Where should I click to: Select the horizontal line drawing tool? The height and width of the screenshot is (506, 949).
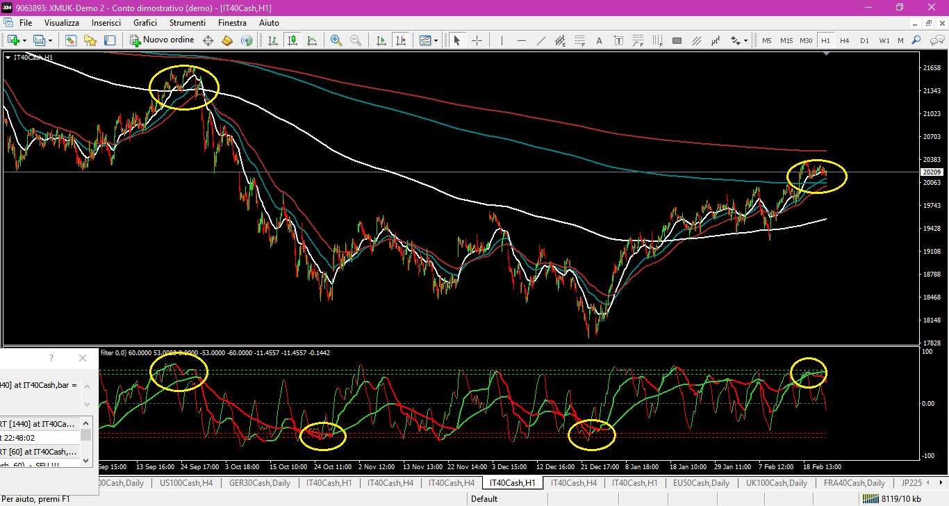(x=521, y=40)
